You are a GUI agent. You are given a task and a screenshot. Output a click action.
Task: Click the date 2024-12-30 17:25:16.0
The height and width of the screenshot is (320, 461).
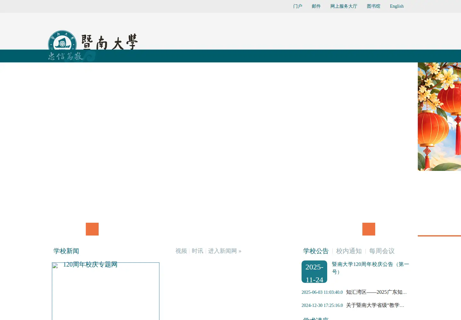click(322, 306)
